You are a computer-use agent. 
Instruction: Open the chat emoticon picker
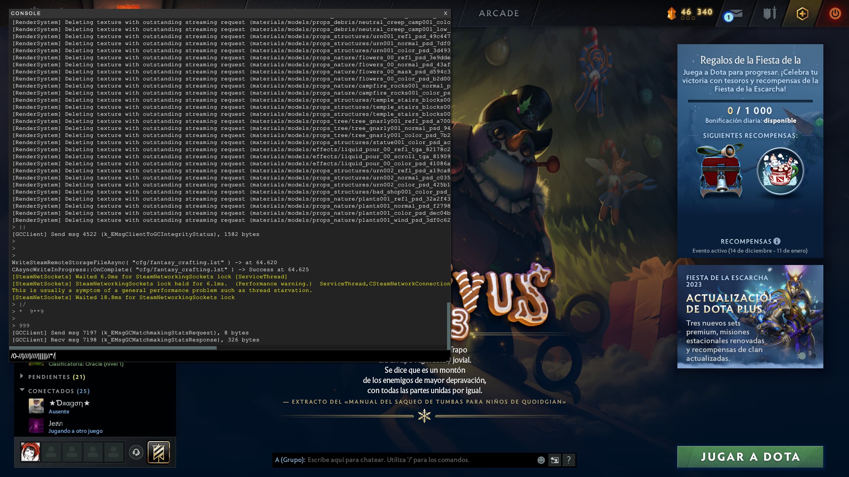[x=541, y=460]
